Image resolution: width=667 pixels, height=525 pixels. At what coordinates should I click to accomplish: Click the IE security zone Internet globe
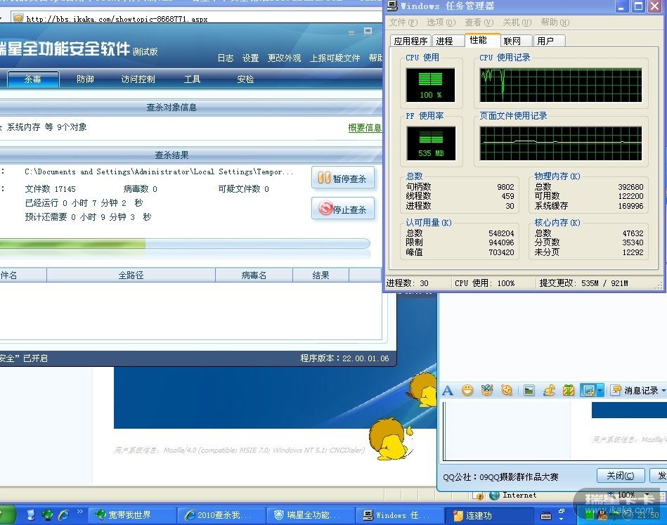pos(494,495)
